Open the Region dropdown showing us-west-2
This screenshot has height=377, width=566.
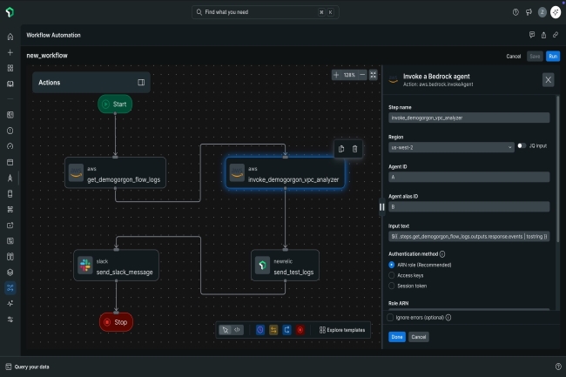pos(451,146)
